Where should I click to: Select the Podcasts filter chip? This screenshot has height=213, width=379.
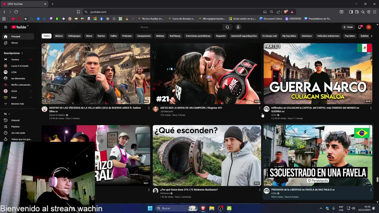(x=127, y=36)
